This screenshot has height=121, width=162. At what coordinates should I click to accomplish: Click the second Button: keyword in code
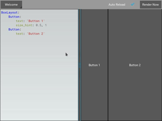14,29
